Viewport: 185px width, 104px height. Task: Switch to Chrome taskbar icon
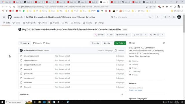pyautogui.click(x=49, y=102)
